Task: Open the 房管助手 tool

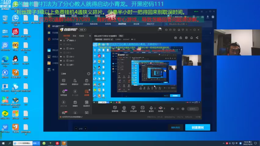Action: coord(75,82)
